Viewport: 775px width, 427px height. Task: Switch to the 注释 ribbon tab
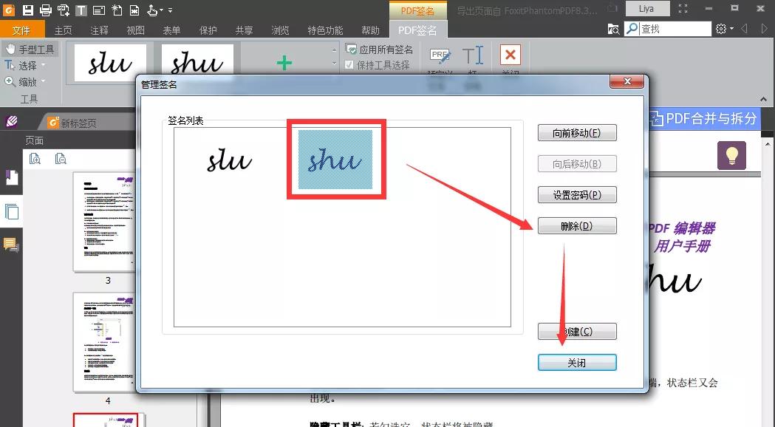[99, 30]
